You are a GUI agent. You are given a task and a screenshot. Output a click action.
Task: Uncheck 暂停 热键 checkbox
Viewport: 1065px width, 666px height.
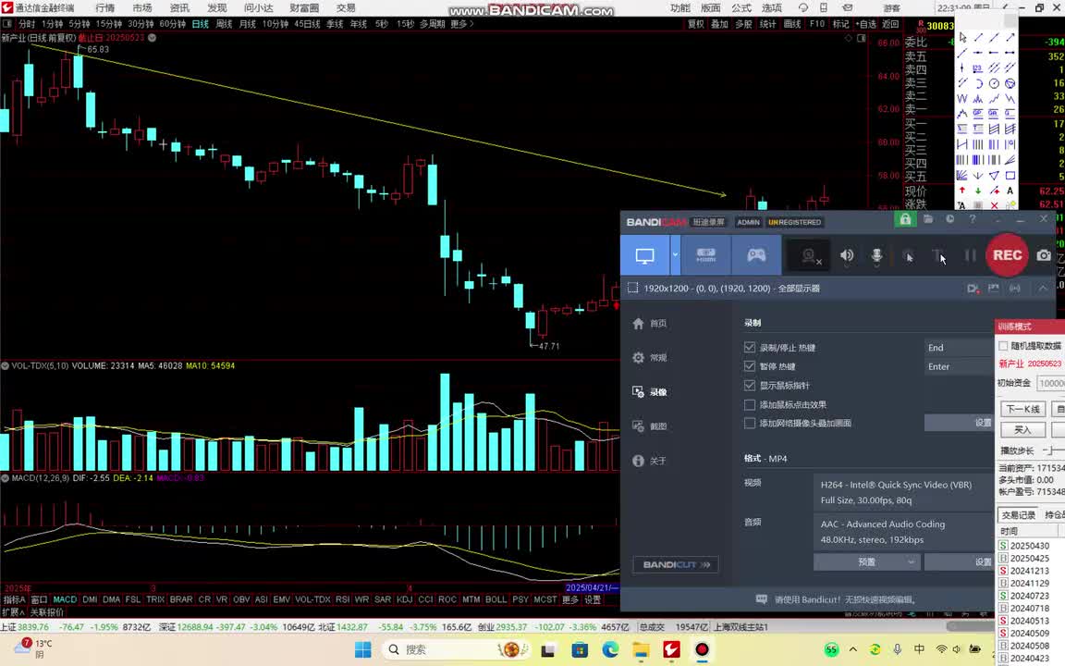(750, 366)
